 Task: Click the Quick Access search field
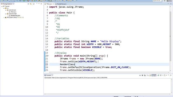tap(157, 1)
